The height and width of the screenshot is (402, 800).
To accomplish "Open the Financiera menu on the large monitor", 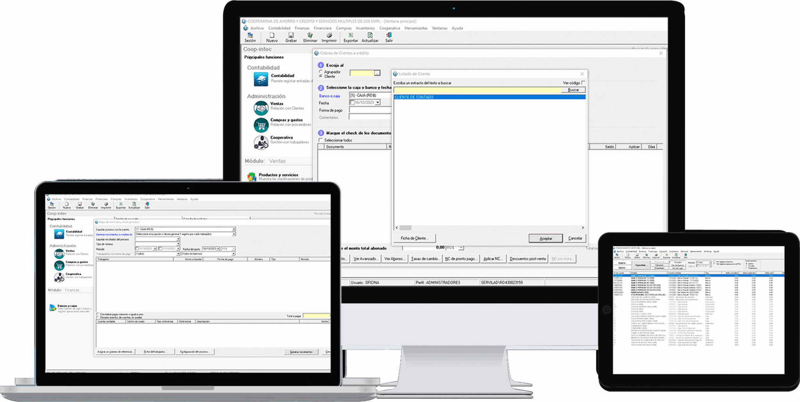I will (322, 28).
